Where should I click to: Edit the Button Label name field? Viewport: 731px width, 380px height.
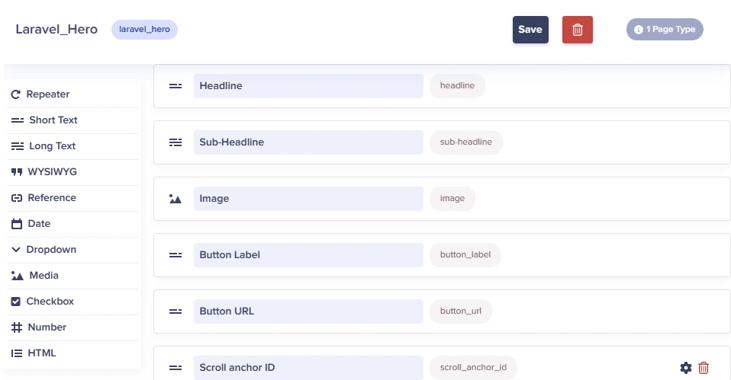(308, 255)
